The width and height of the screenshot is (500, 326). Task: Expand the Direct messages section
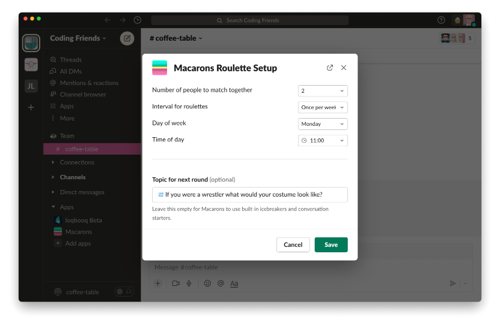click(x=53, y=192)
